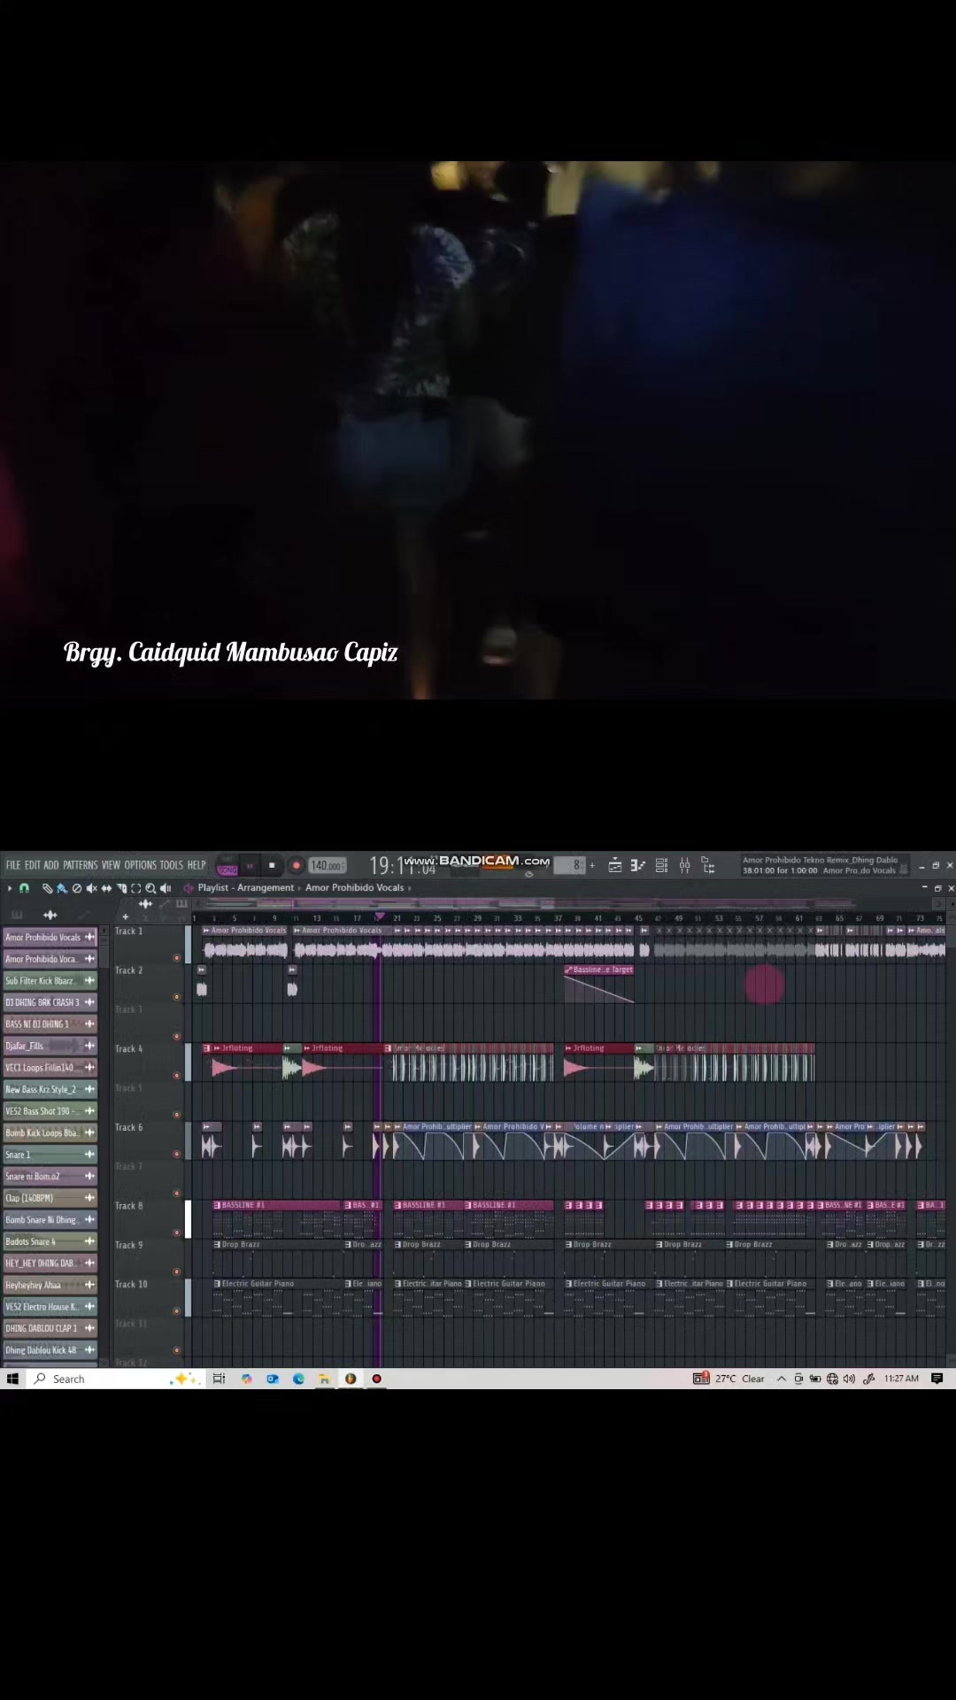Select the Zoom magnifier tool
Screen dimensions: 956x1700
pyautogui.click(x=150, y=888)
